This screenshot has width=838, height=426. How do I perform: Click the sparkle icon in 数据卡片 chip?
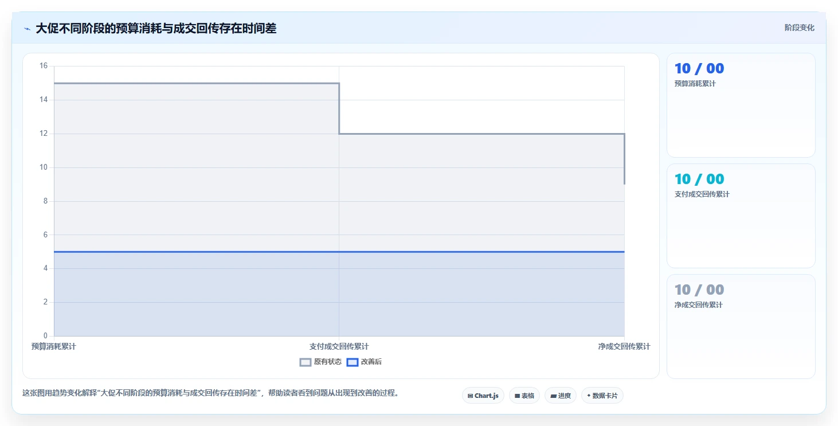point(589,396)
